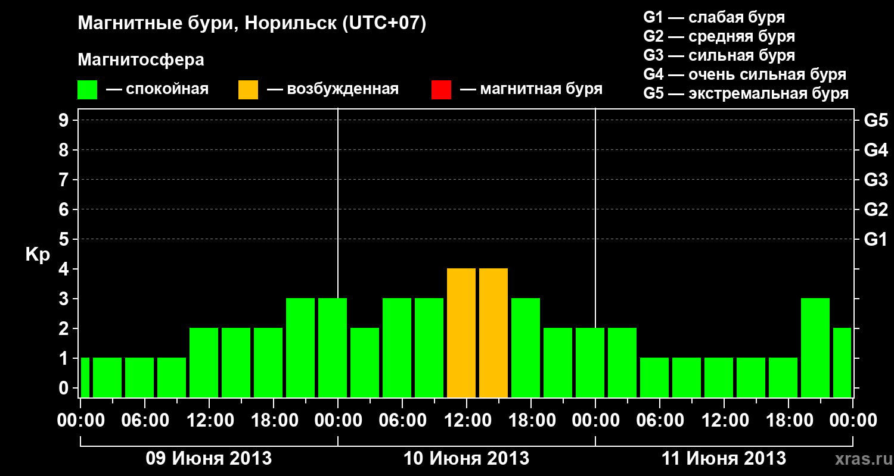Screen dimensions: 894x476
Task: Click the green Kp 3 bar crossing midnight into 10 June
Action: coord(333,347)
